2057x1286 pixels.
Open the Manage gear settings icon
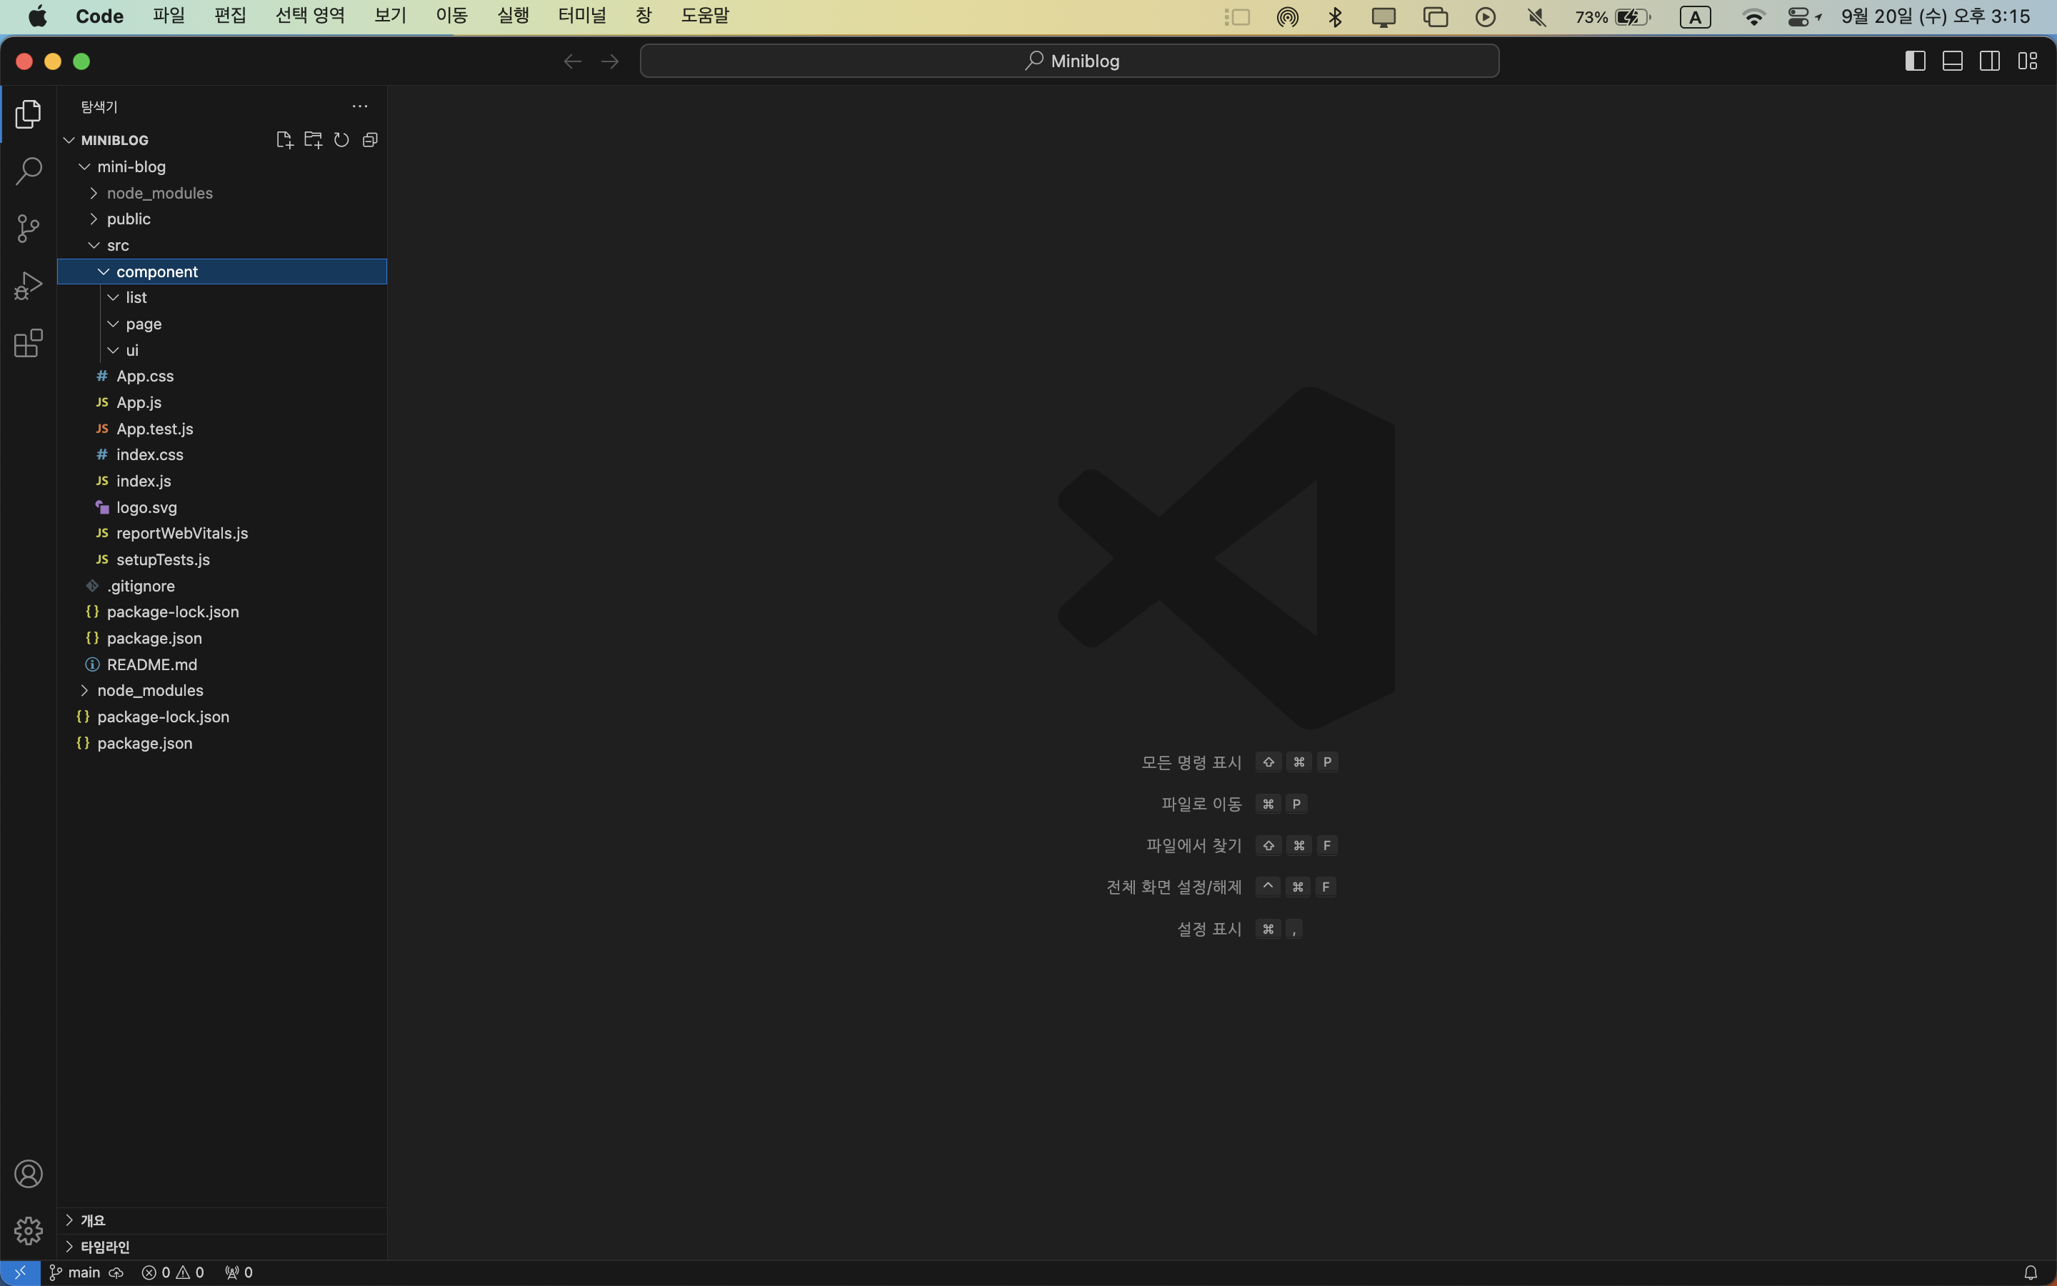coord(28,1231)
